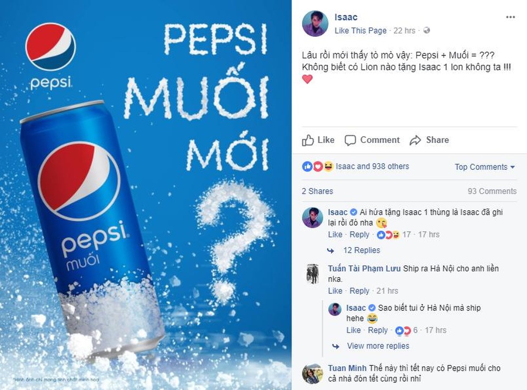This screenshot has width=527, height=390.
Task: View who reacted: Isaac and 938 others
Action: [372, 166]
